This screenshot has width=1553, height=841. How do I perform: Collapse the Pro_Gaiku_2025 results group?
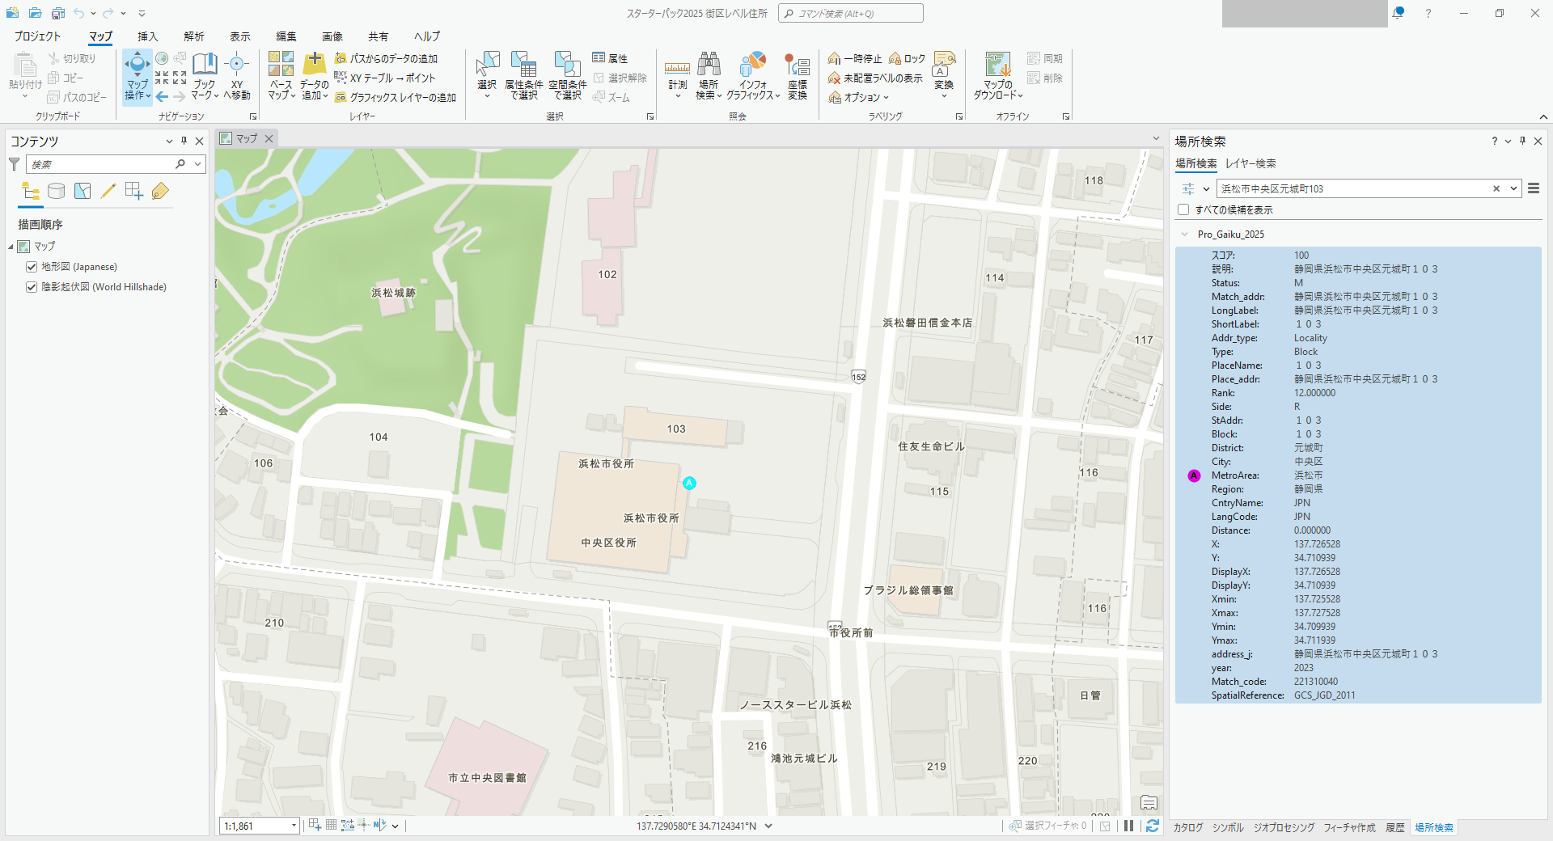pos(1185,235)
